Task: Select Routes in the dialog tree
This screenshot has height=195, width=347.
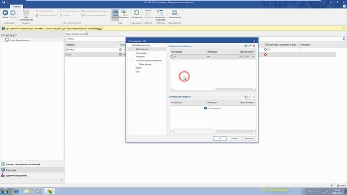Action: coord(140,57)
